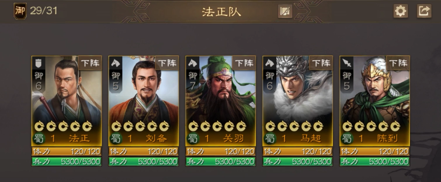The image size is (441, 182).
Task: Remove 陈到 with the 下阵 button
Action: pyautogui.click(x=398, y=63)
